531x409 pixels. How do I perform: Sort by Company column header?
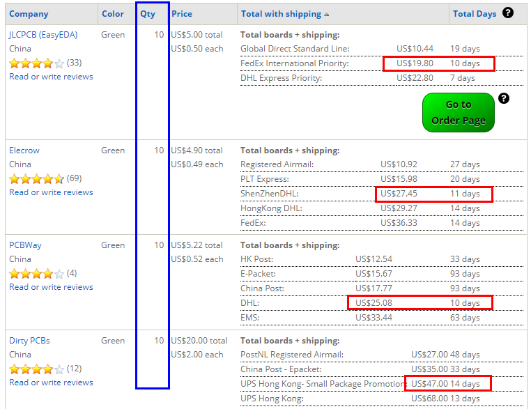point(29,14)
